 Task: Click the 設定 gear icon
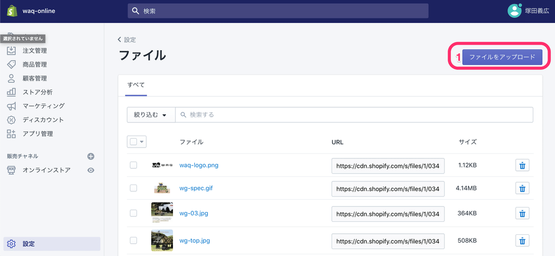(x=12, y=244)
